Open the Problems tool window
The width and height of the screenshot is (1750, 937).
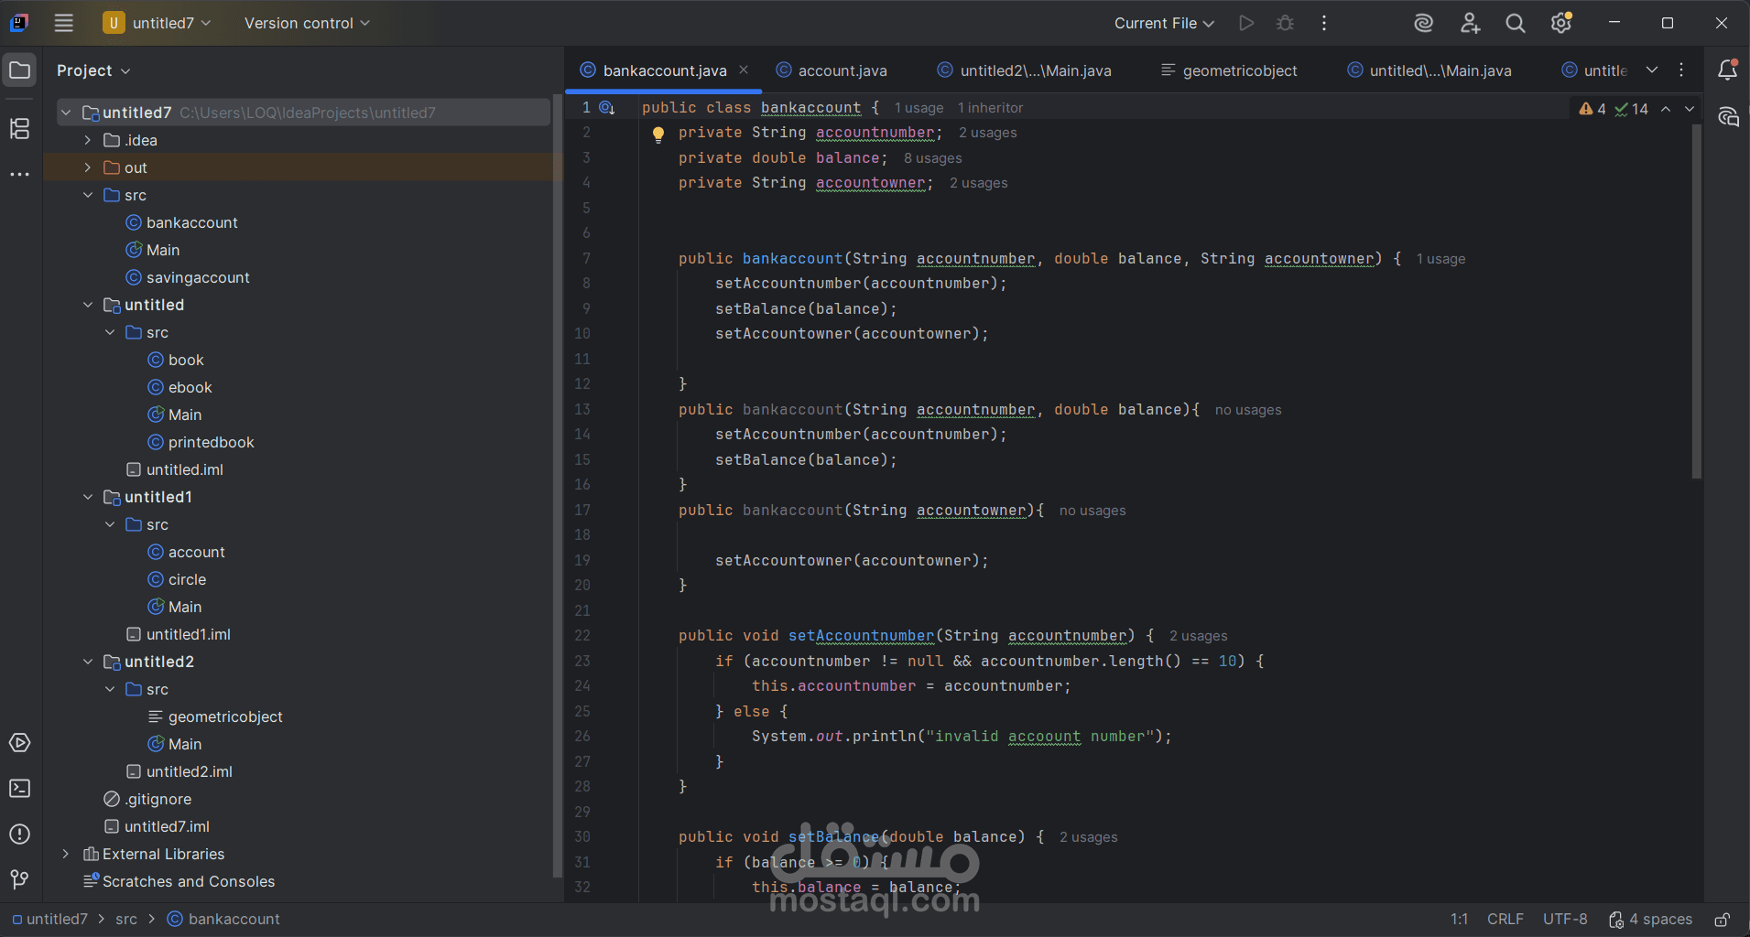click(19, 835)
